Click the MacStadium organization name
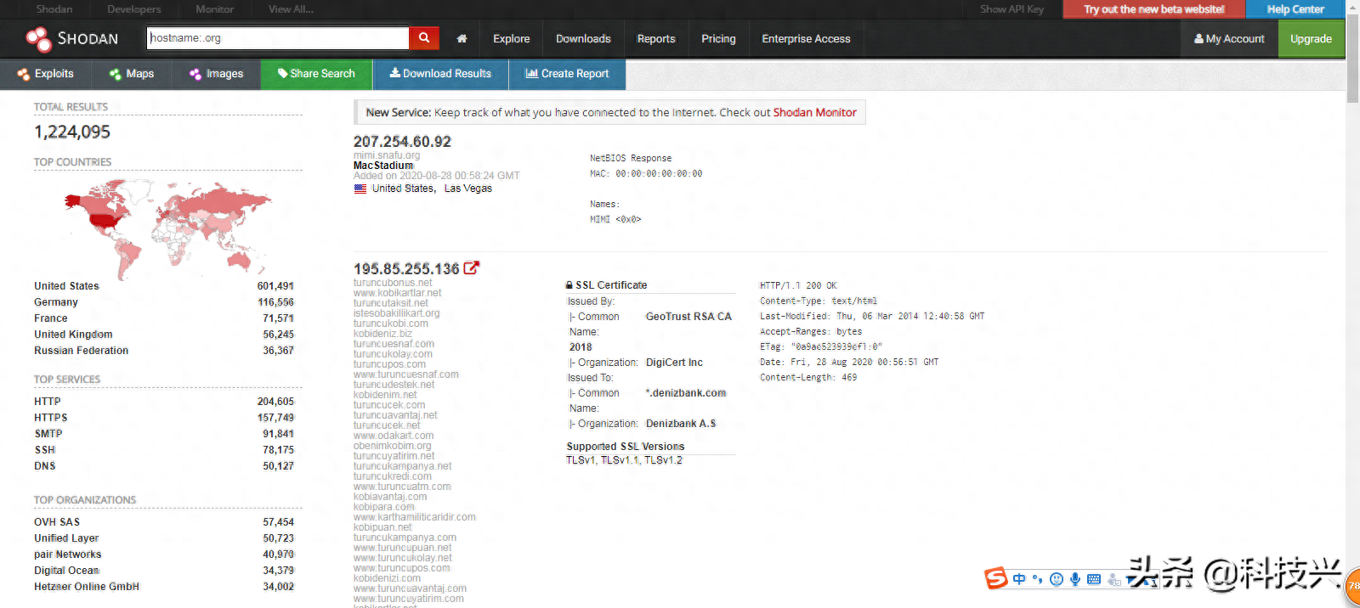Image resolution: width=1360 pixels, height=608 pixels. point(383,166)
